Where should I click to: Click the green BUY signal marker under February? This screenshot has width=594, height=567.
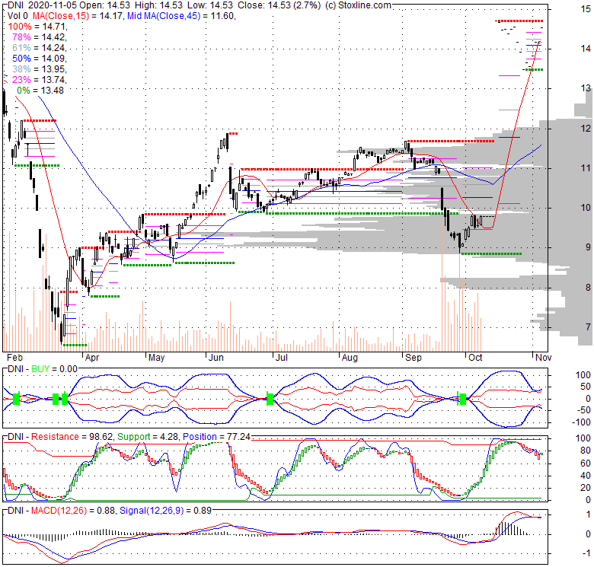click(16, 399)
